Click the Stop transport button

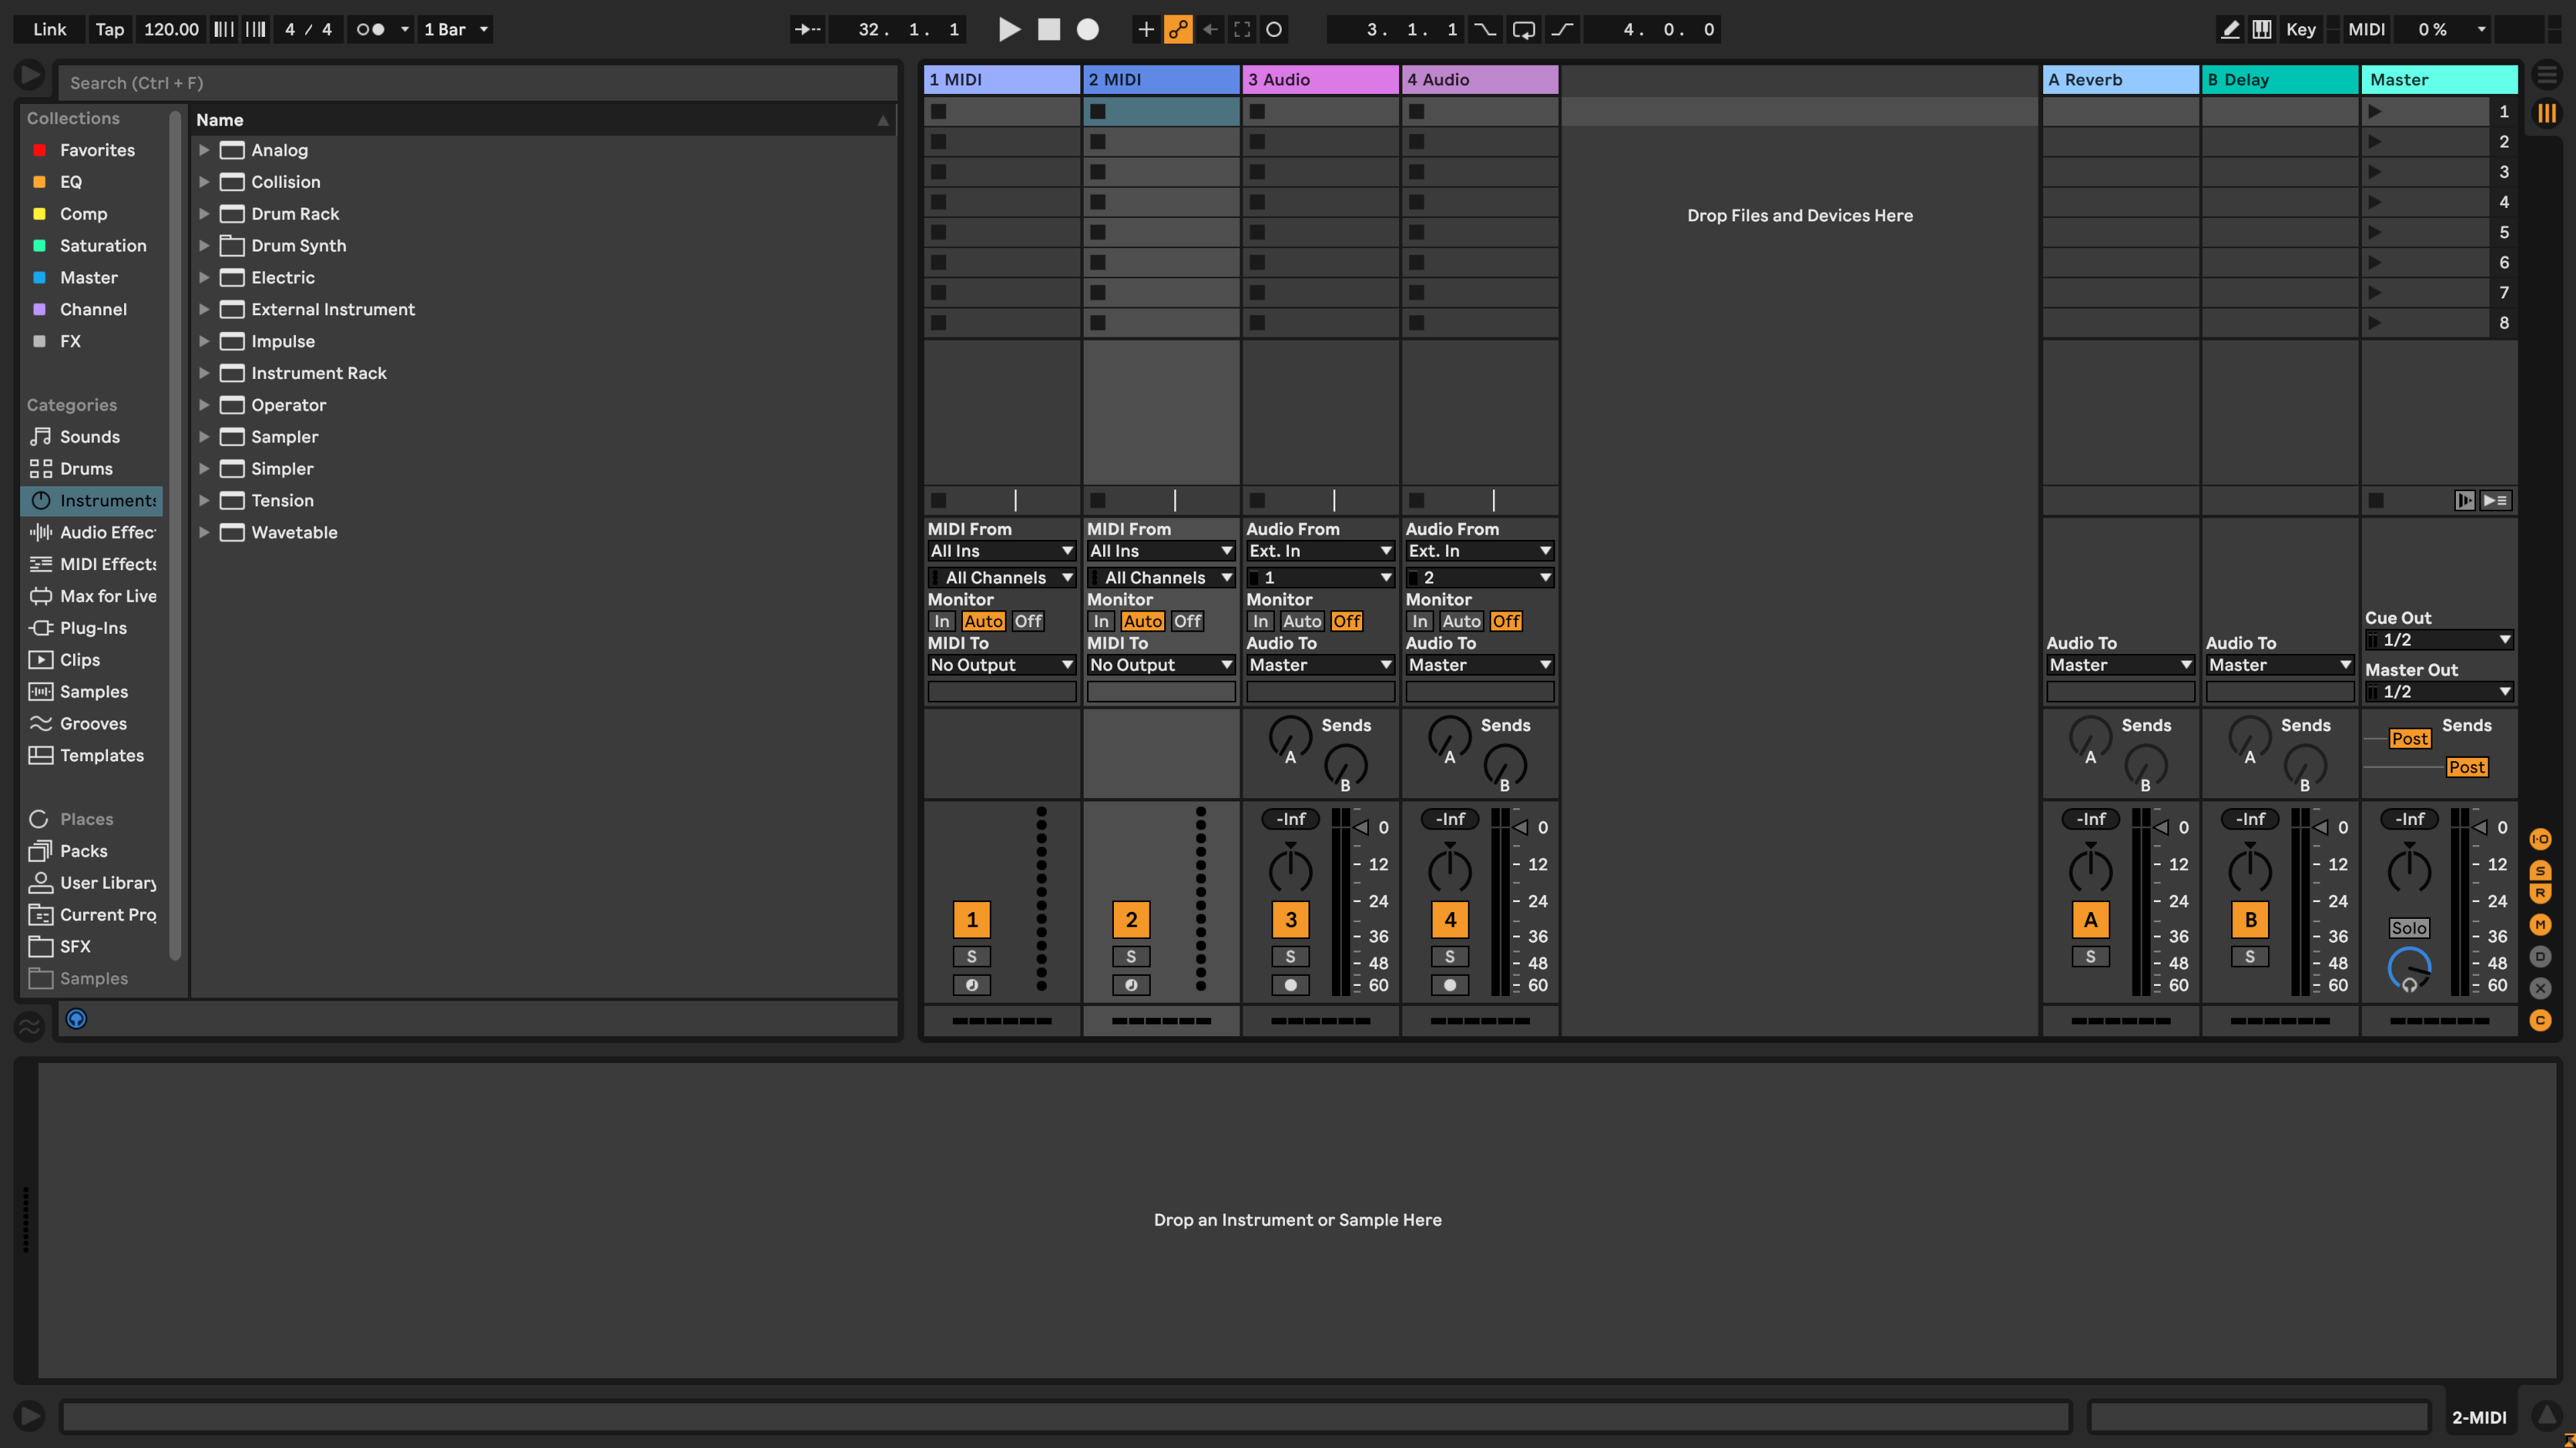pyautogui.click(x=1049, y=29)
